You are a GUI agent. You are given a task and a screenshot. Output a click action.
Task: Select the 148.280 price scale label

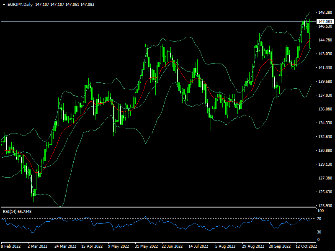(325, 13)
